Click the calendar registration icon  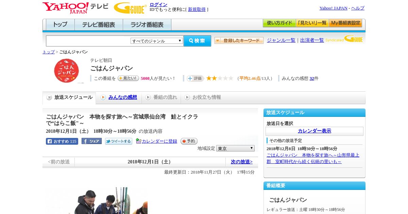pos(138,141)
